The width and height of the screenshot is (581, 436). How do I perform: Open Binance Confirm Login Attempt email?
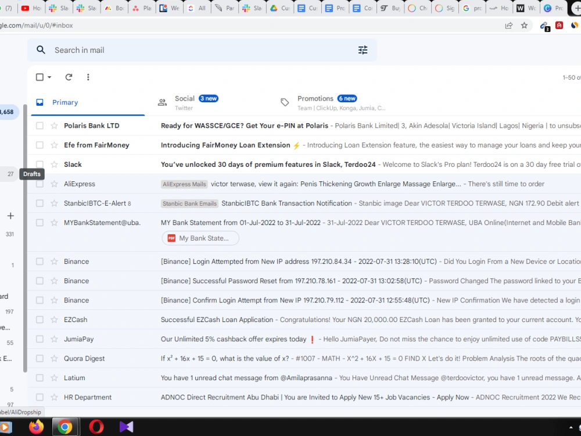click(304, 301)
